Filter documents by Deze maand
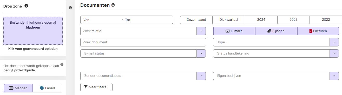The height and width of the screenshot is (95, 342). click(x=196, y=20)
